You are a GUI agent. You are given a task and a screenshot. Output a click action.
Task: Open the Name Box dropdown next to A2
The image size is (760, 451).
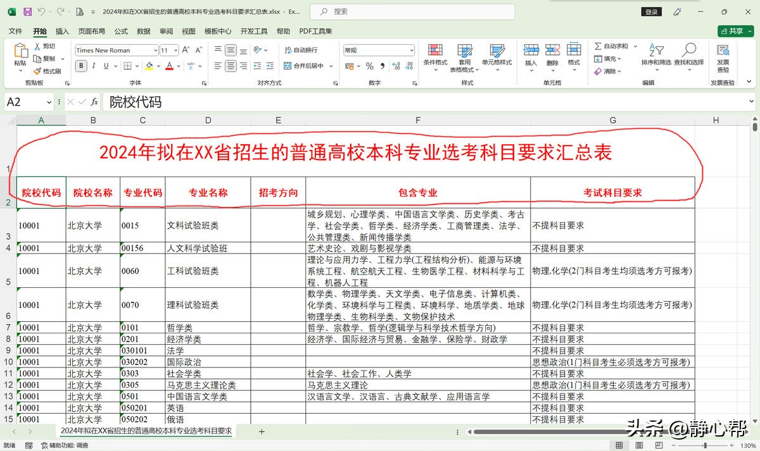[x=49, y=102]
